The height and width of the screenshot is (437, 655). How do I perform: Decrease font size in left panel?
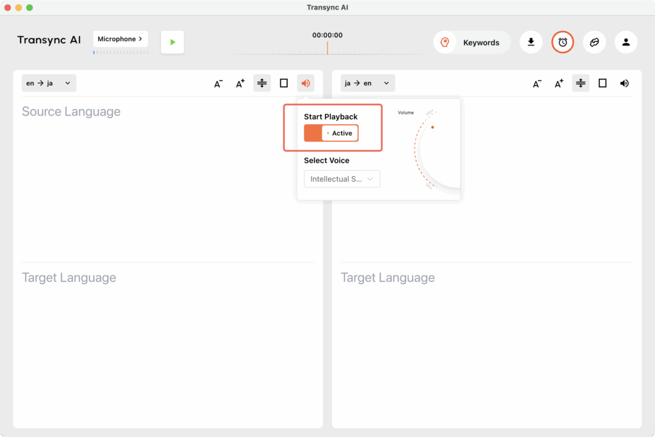(x=218, y=83)
